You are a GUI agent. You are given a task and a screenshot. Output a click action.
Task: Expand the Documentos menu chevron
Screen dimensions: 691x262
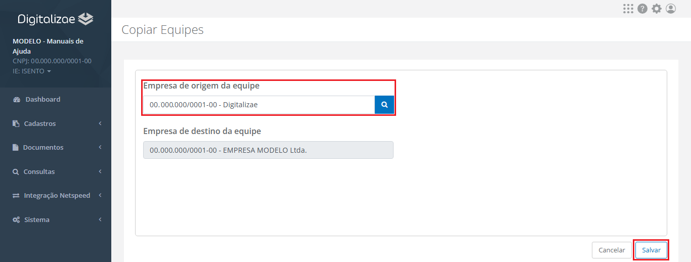point(100,148)
